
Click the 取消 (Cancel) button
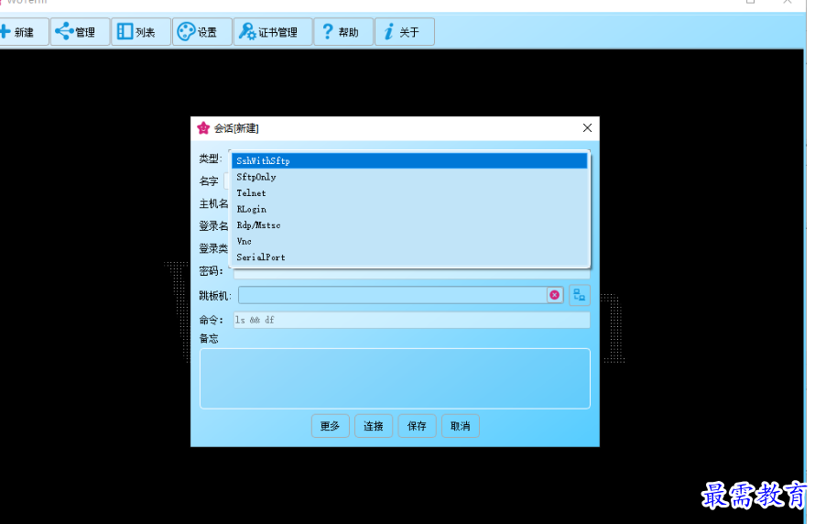pyautogui.click(x=461, y=426)
